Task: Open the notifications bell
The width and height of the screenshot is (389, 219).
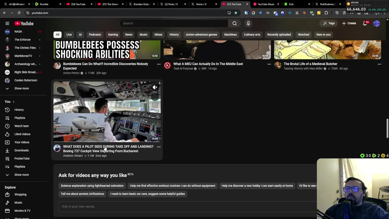Action: 365,23
